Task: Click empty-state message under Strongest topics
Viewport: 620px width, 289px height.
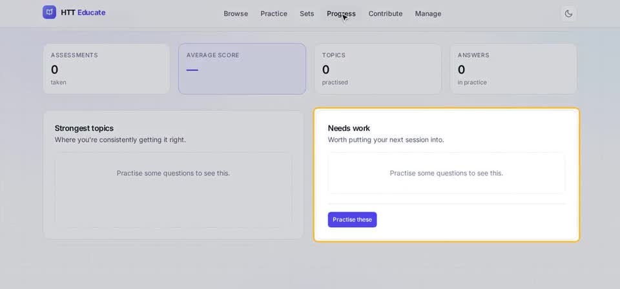Action: pos(173,173)
